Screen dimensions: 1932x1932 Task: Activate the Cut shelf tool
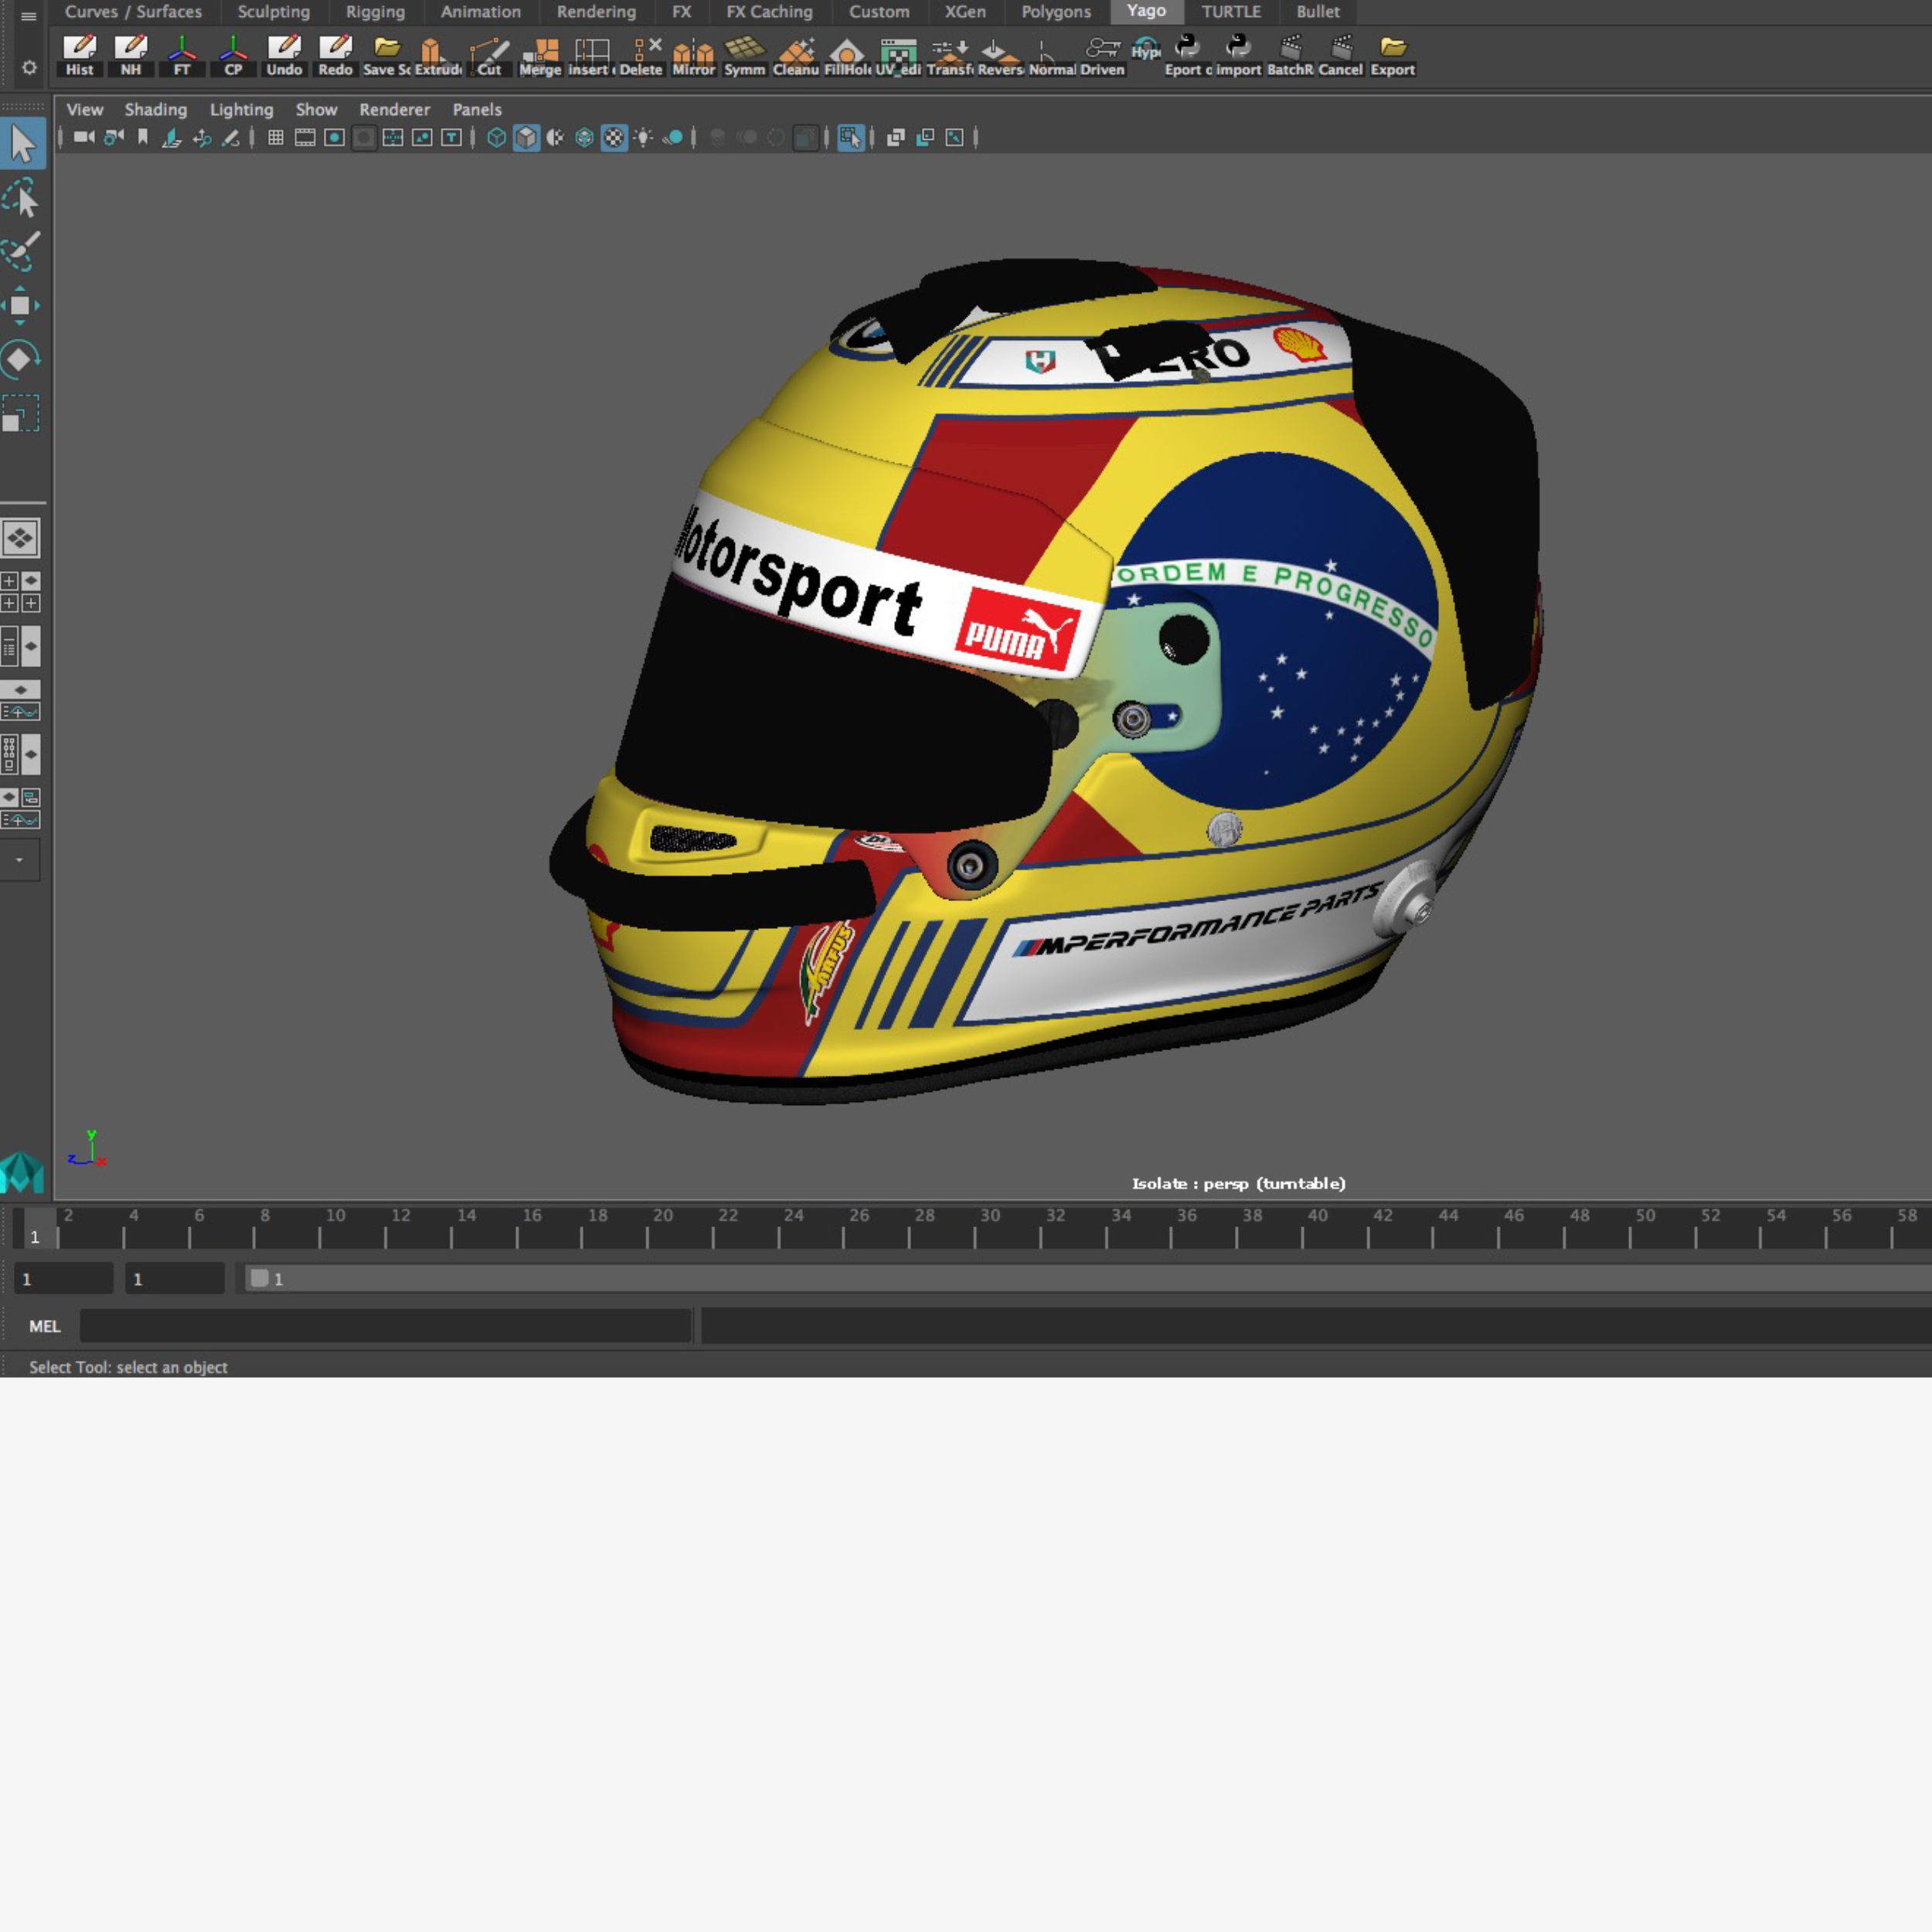(489, 56)
